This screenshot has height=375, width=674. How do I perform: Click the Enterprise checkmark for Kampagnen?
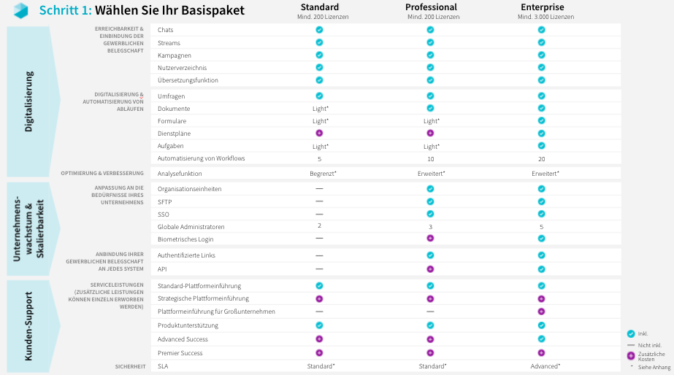pos(541,55)
